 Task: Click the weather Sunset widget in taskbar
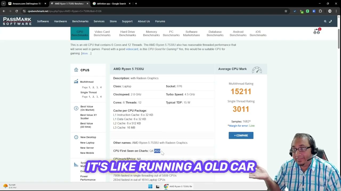point(10,186)
